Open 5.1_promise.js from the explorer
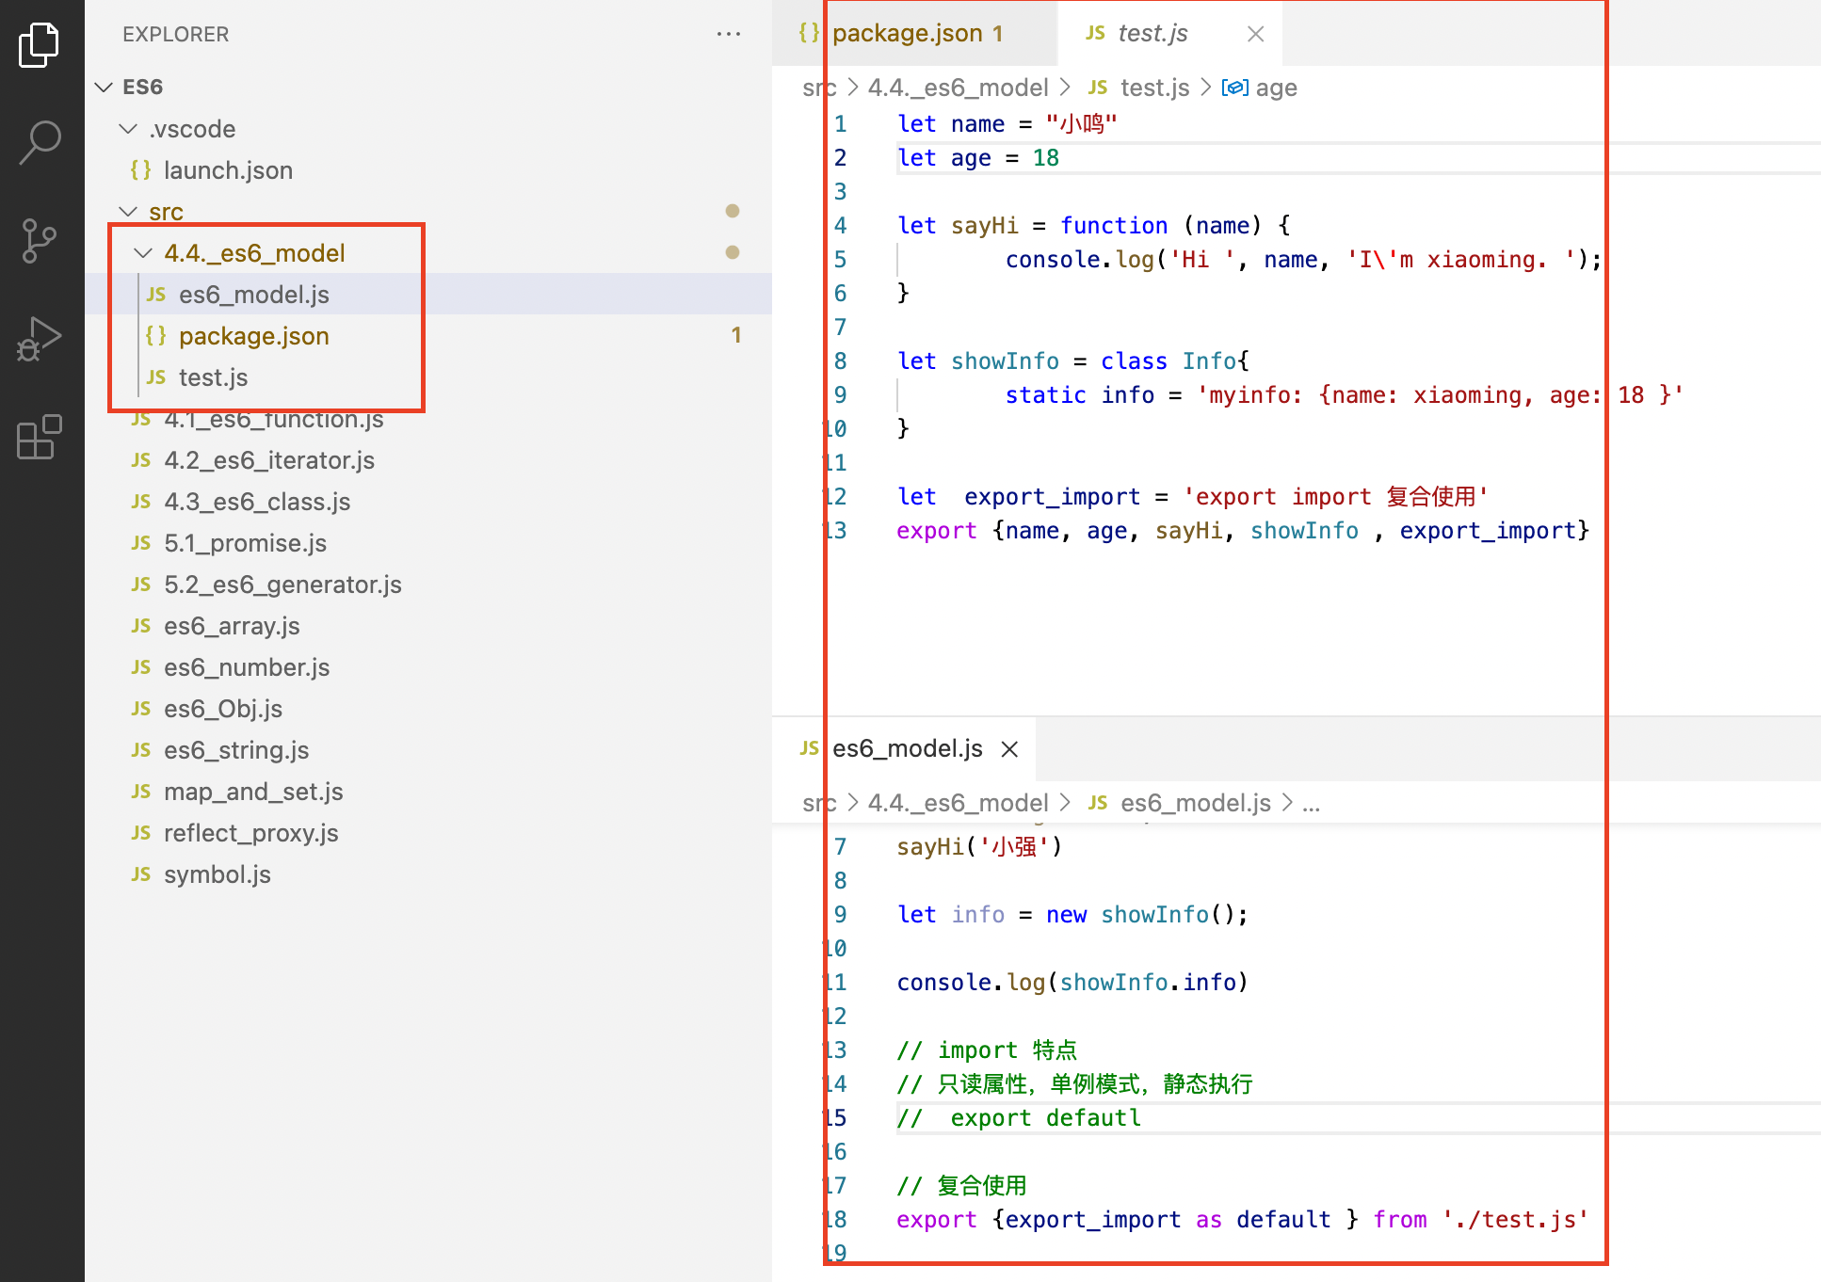Screen dimensions: 1821x1282 [245, 543]
